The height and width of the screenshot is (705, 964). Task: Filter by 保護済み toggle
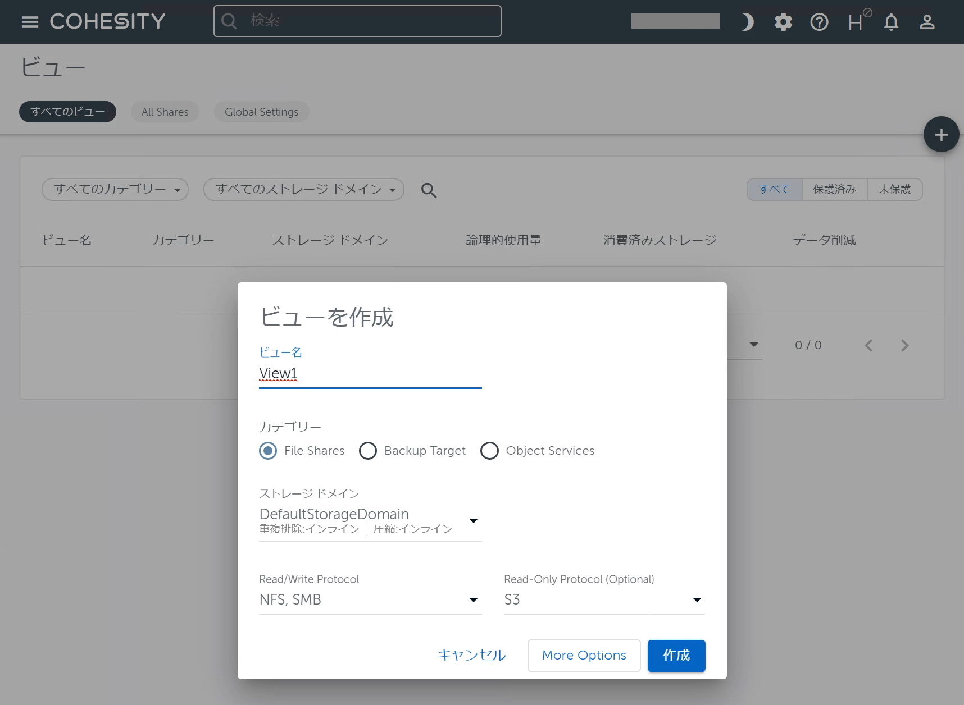(x=834, y=189)
